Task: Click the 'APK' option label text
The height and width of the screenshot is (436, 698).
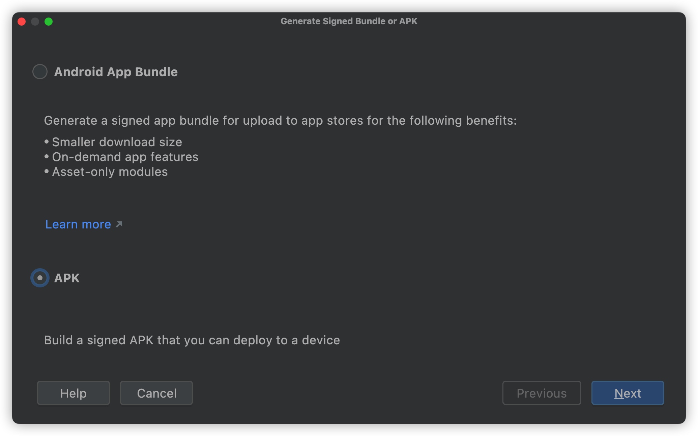Action: point(67,278)
